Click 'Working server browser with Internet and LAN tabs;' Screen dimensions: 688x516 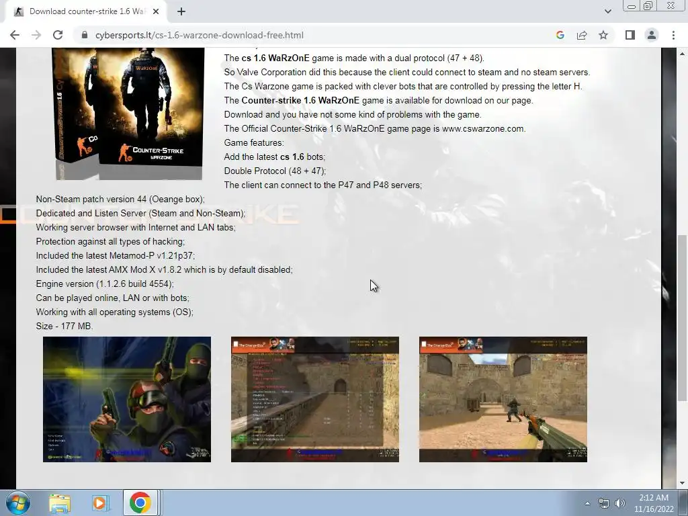click(136, 227)
